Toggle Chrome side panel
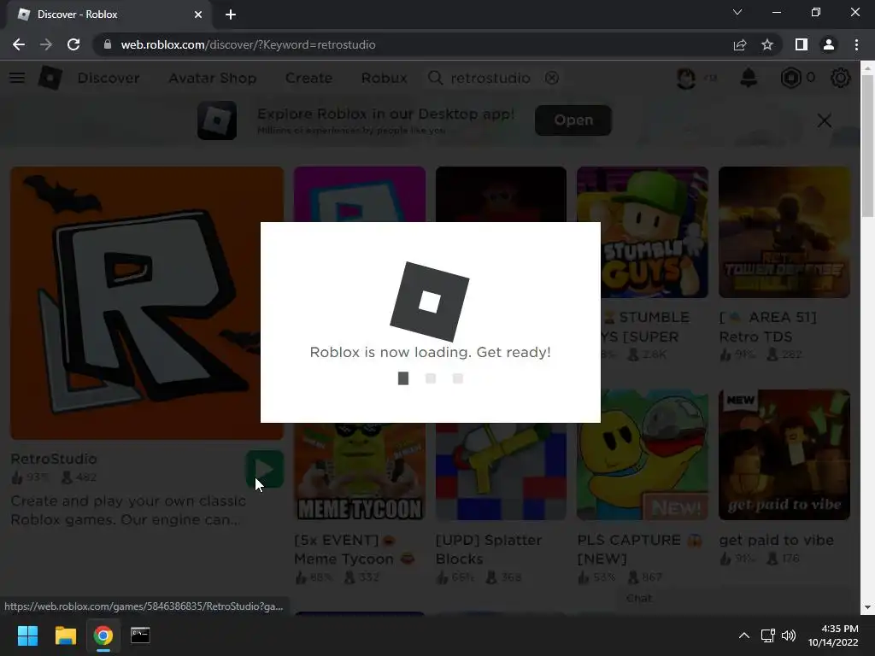The height and width of the screenshot is (656, 875). (x=802, y=44)
